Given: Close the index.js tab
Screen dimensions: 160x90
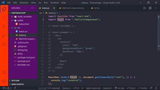Looking at the screenshot, I should 54,8.
